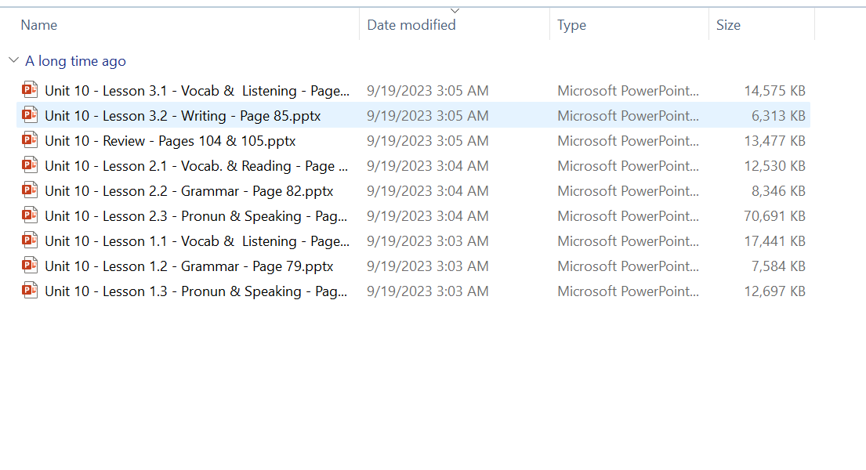Viewport: 866px width, 470px height.
Task: Click PowerPoint icon of Unit 10 Review file
Action: (x=30, y=140)
